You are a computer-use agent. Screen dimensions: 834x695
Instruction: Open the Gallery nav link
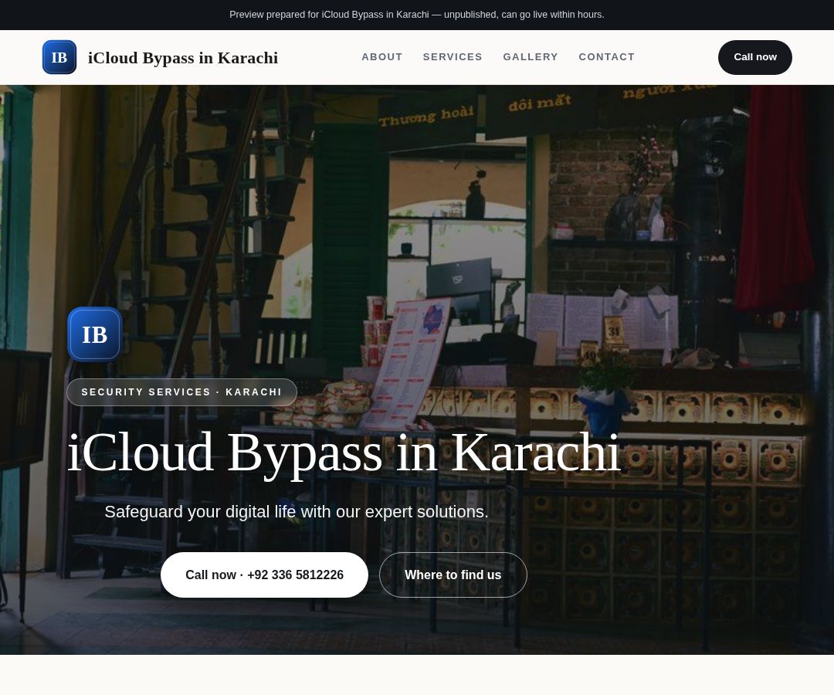coord(531,57)
